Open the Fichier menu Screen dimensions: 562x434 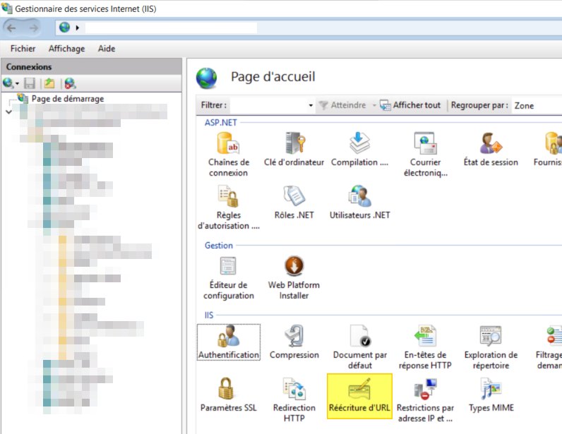coord(23,49)
